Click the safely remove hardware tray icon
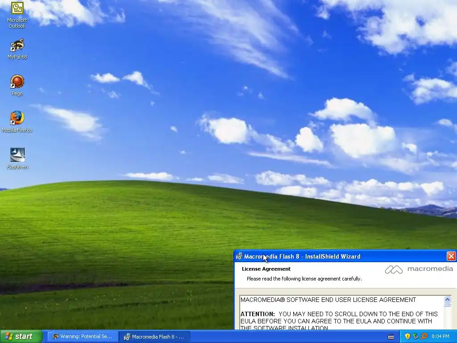 pyautogui.click(x=415, y=337)
